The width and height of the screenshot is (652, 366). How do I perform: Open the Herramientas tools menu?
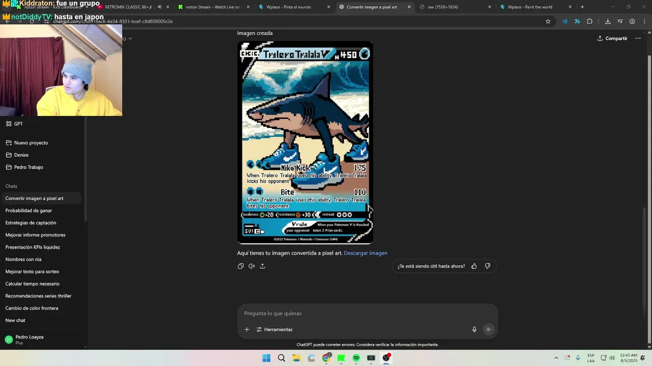pos(274,329)
